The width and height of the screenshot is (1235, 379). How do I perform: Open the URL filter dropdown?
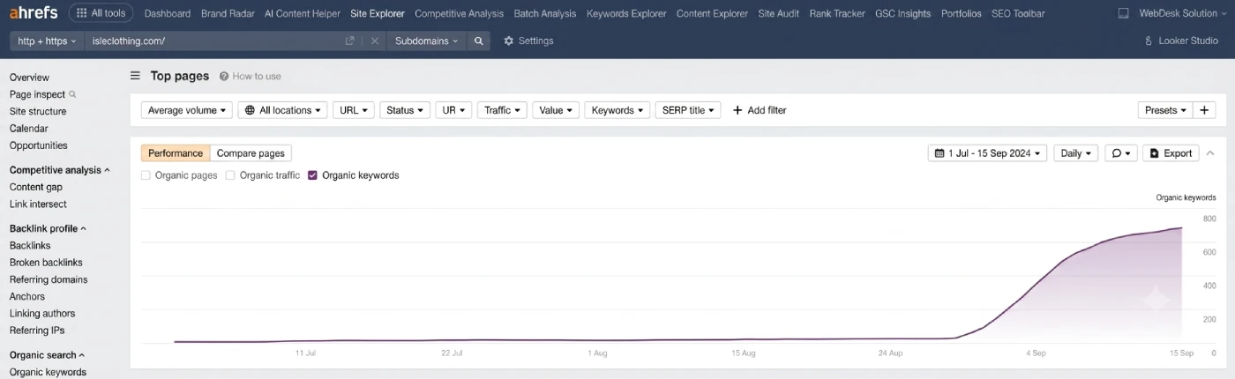click(x=354, y=110)
